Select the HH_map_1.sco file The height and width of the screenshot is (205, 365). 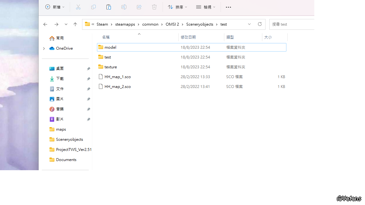click(x=118, y=77)
